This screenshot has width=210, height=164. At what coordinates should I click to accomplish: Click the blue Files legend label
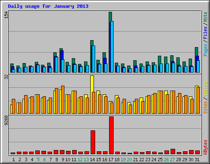(x=205, y=33)
